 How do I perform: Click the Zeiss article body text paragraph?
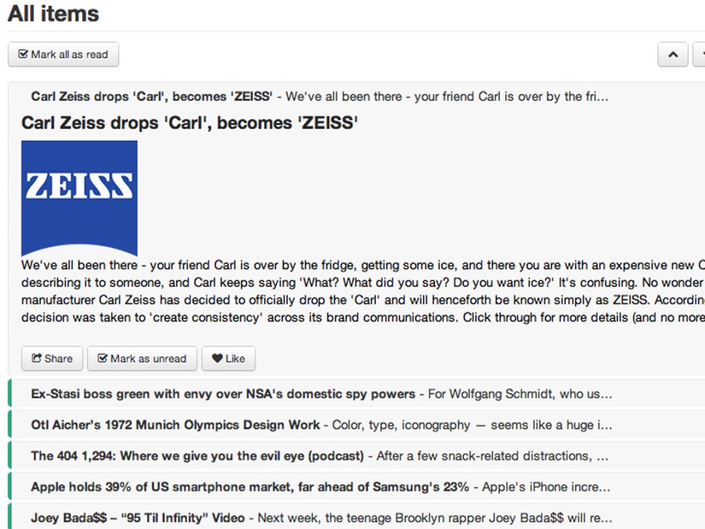click(x=363, y=291)
